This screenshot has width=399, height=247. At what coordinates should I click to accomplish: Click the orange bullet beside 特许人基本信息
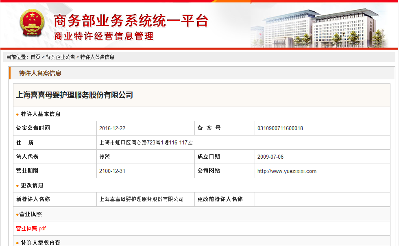[x=17, y=114]
